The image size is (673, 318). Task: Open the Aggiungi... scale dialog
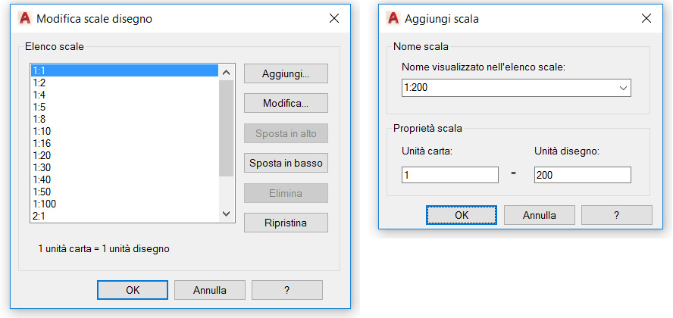286,73
